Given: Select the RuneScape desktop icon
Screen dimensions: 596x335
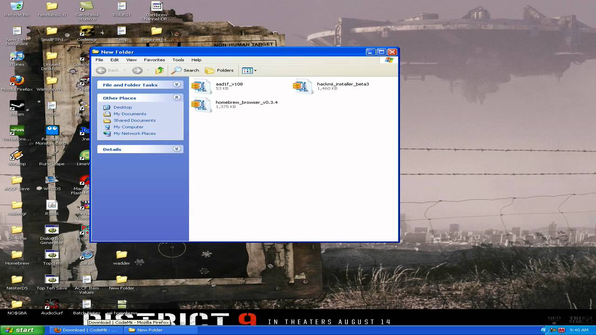Looking at the screenshot, I should [x=52, y=158].
